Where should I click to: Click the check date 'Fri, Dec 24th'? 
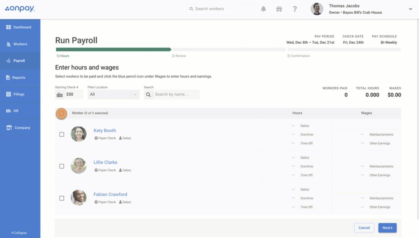tap(353, 42)
